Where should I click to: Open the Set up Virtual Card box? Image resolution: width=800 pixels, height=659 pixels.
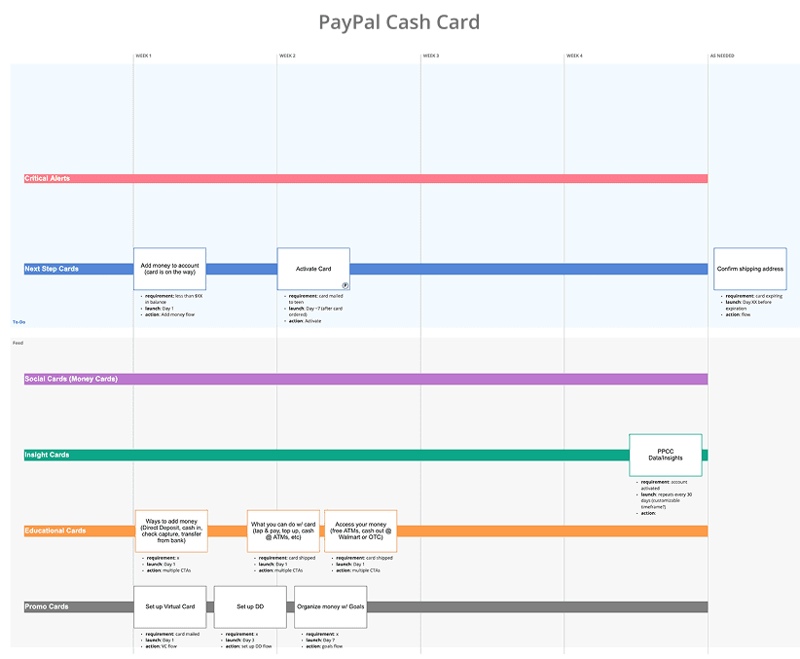tap(170, 607)
